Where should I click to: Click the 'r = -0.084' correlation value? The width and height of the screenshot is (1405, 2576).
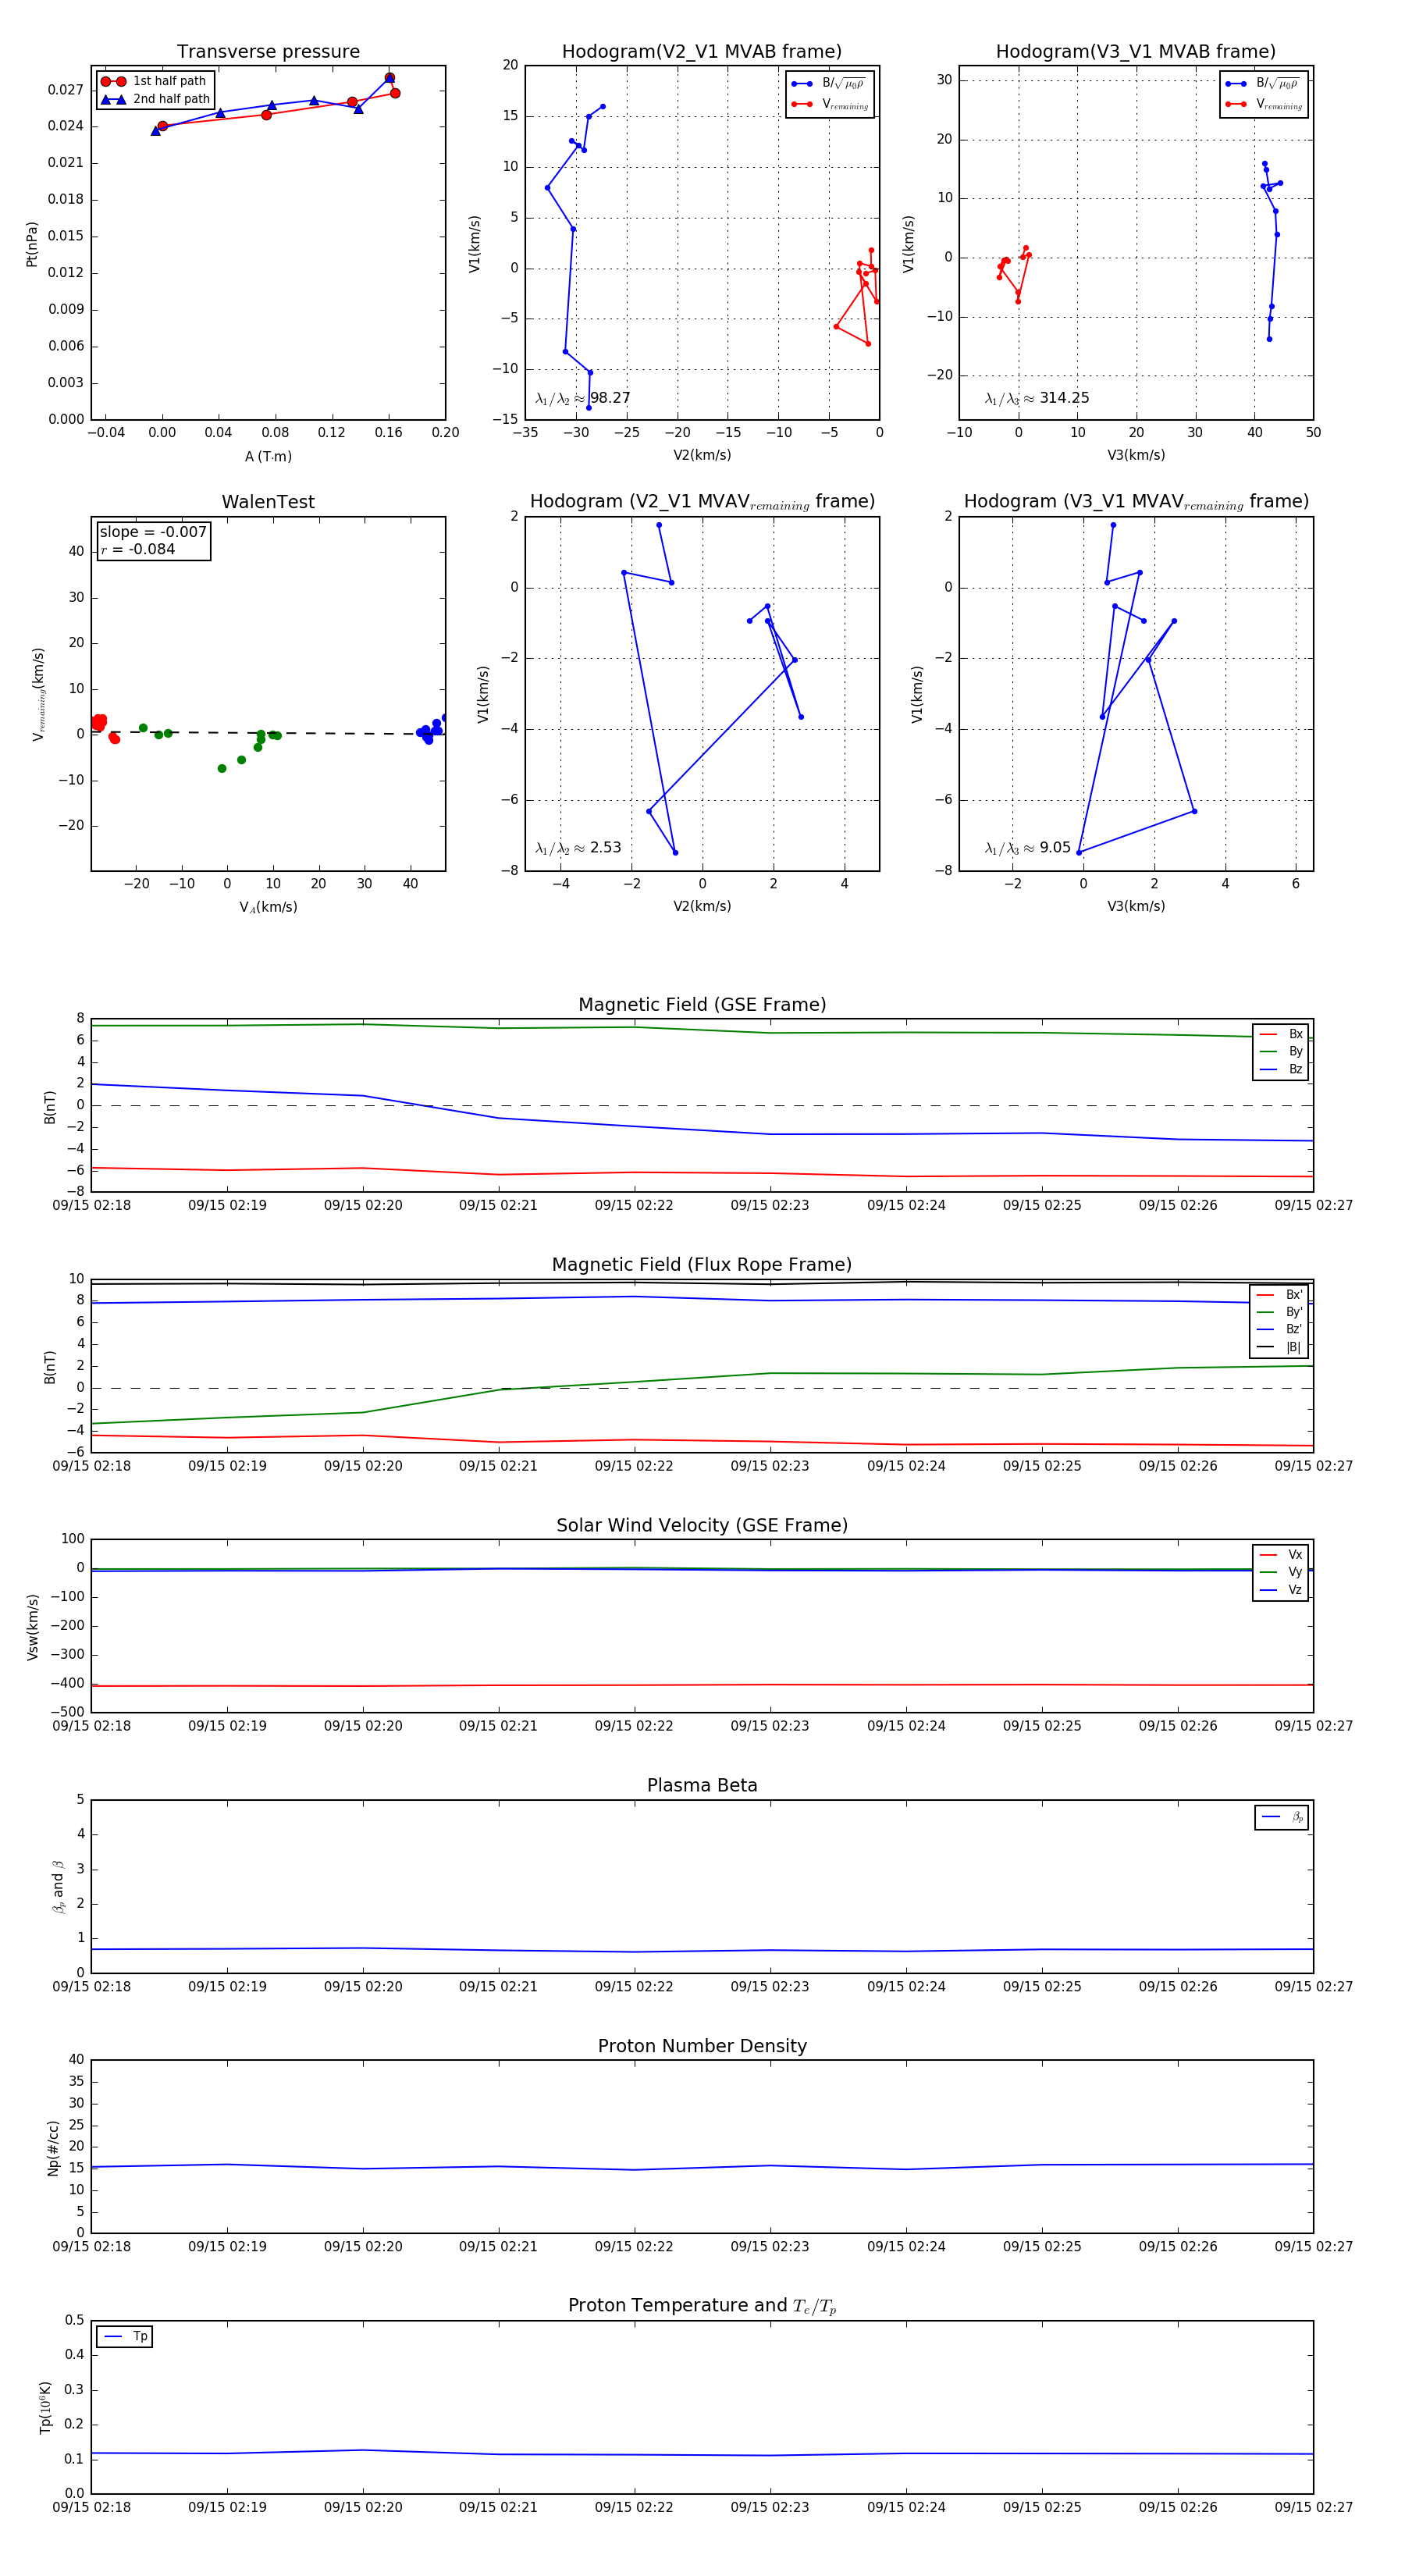(x=138, y=549)
